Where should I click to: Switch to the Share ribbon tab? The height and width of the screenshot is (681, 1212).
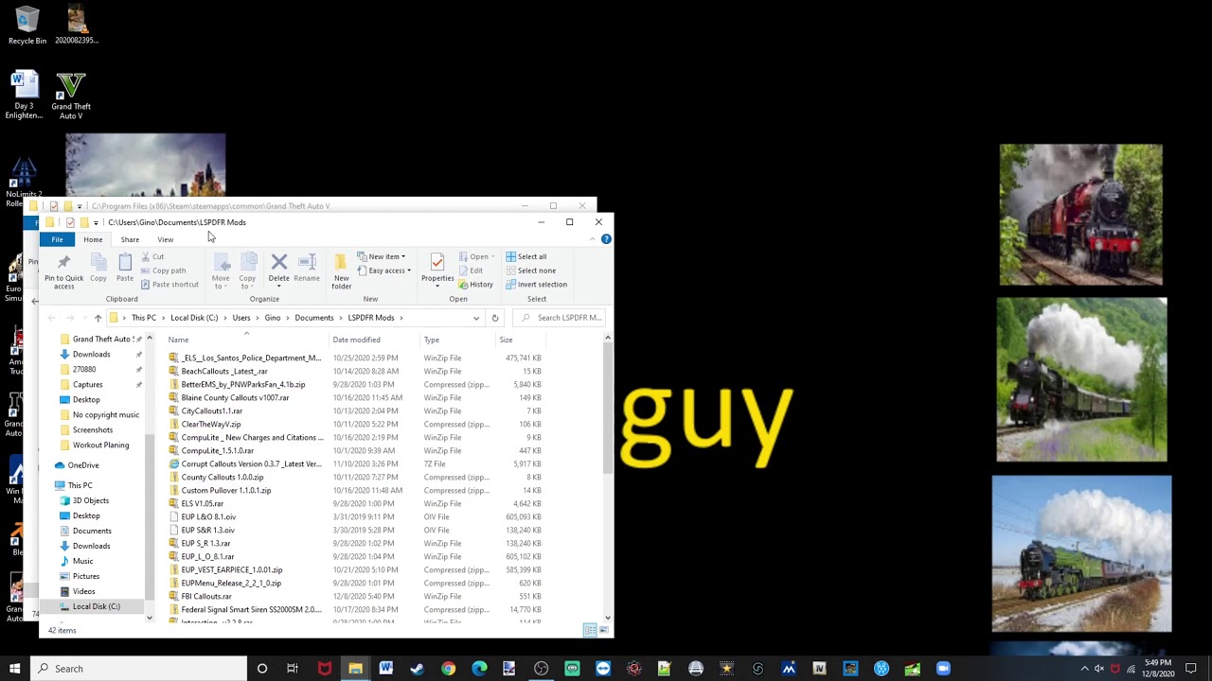[130, 239]
